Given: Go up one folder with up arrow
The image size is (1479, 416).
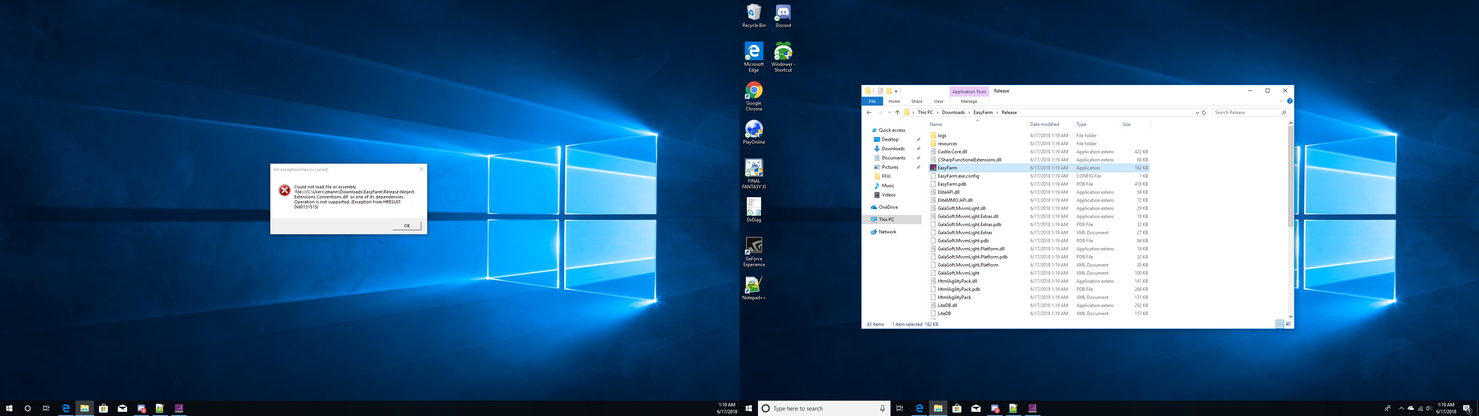Looking at the screenshot, I should 897,112.
